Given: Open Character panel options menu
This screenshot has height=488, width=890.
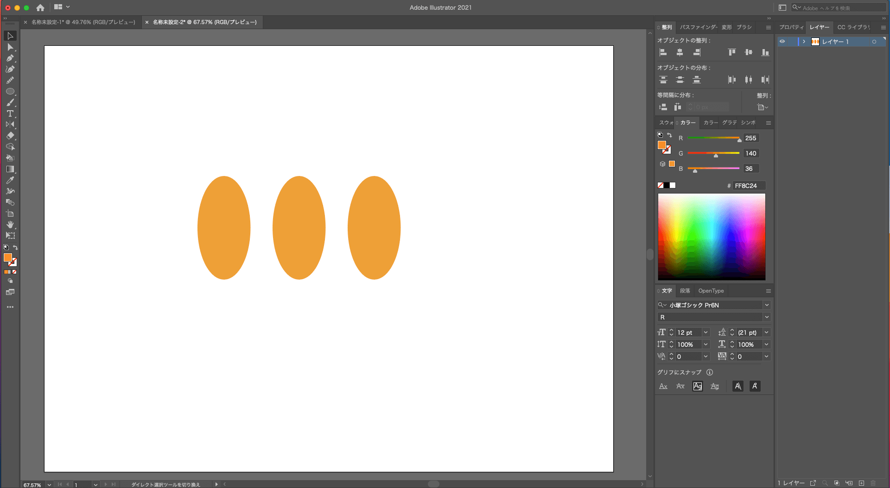Looking at the screenshot, I should 768,291.
